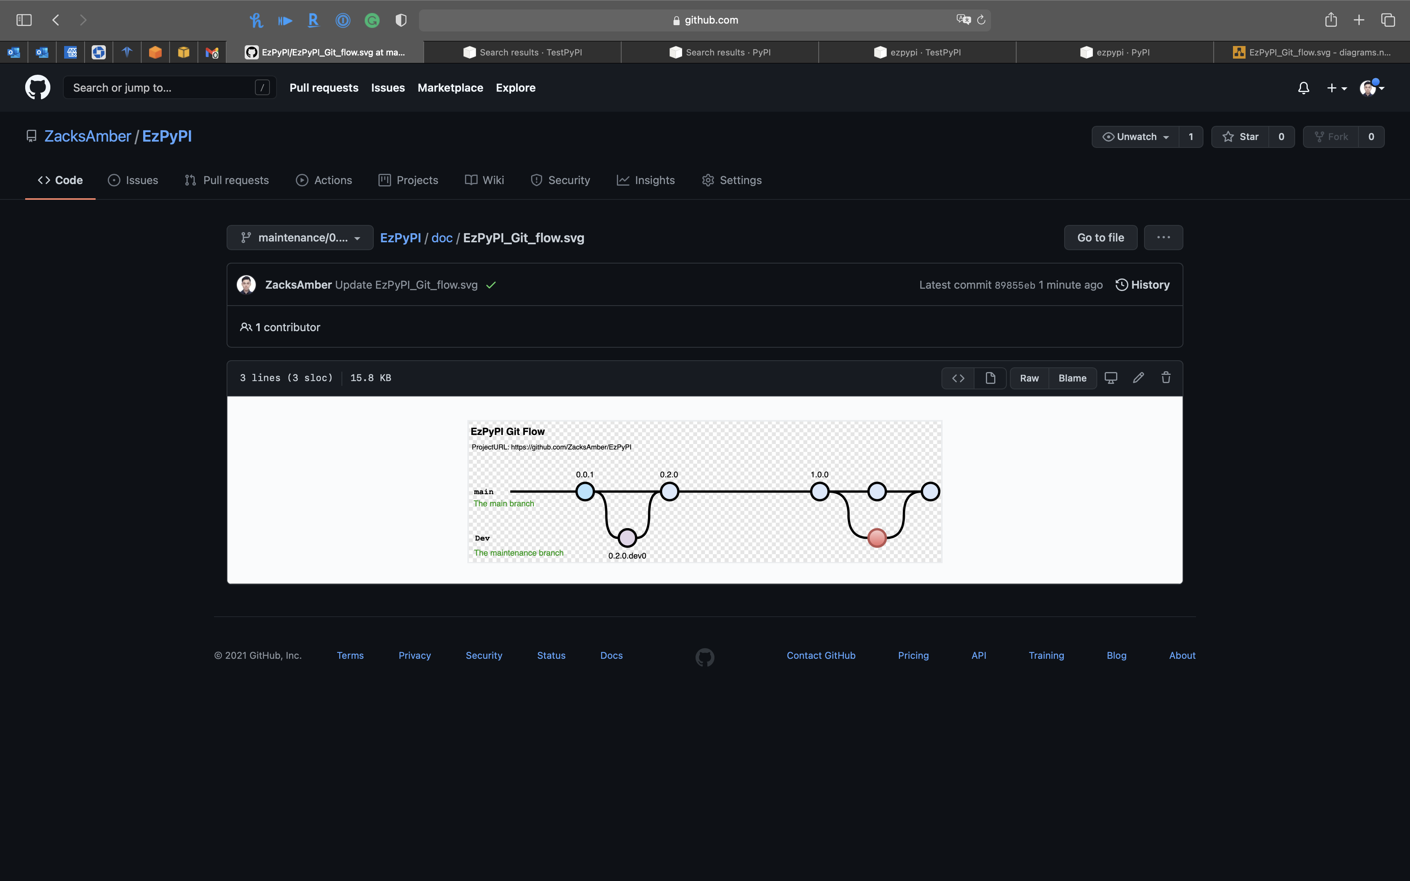Open the Unwatch notifications dropdown

(1135, 137)
